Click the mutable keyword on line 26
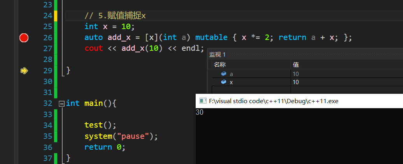Viewport: 403px width, 164px height. pyautogui.click(x=211, y=38)
